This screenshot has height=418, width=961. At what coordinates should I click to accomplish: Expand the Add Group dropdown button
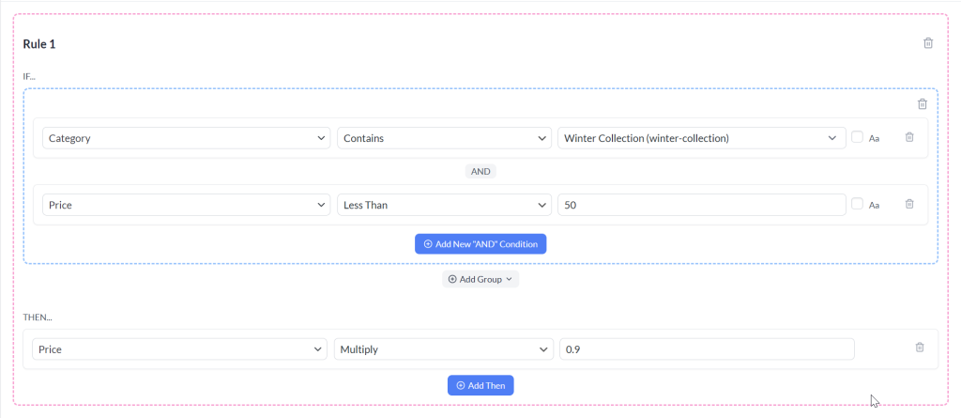tap(480, 279)
